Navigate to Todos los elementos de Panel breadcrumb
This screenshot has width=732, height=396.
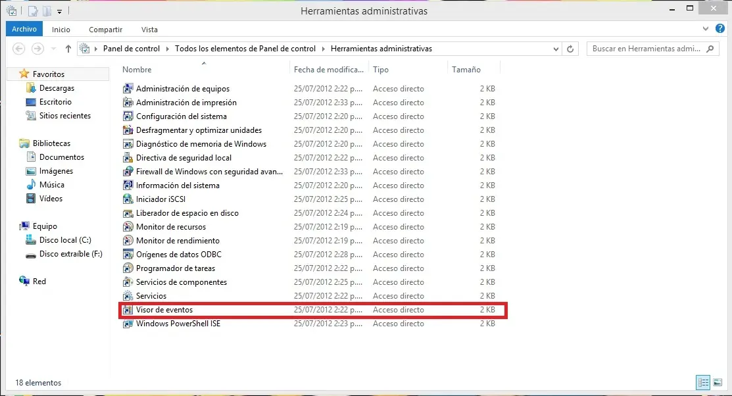[x=245, y=49]
